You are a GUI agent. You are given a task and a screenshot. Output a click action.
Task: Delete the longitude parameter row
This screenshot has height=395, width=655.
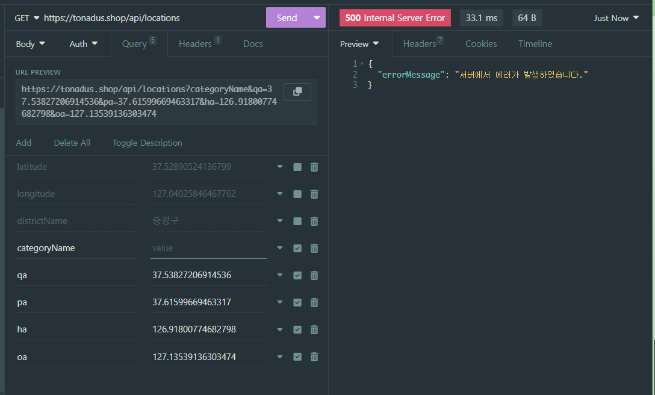coord(314,194)
